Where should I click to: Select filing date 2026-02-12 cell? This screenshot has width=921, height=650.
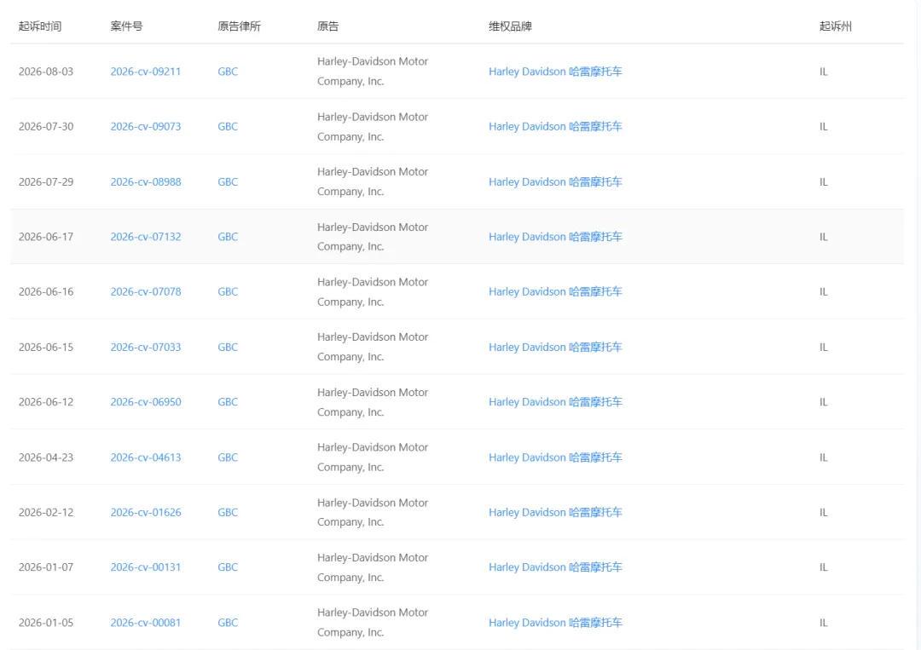(46, 512)
